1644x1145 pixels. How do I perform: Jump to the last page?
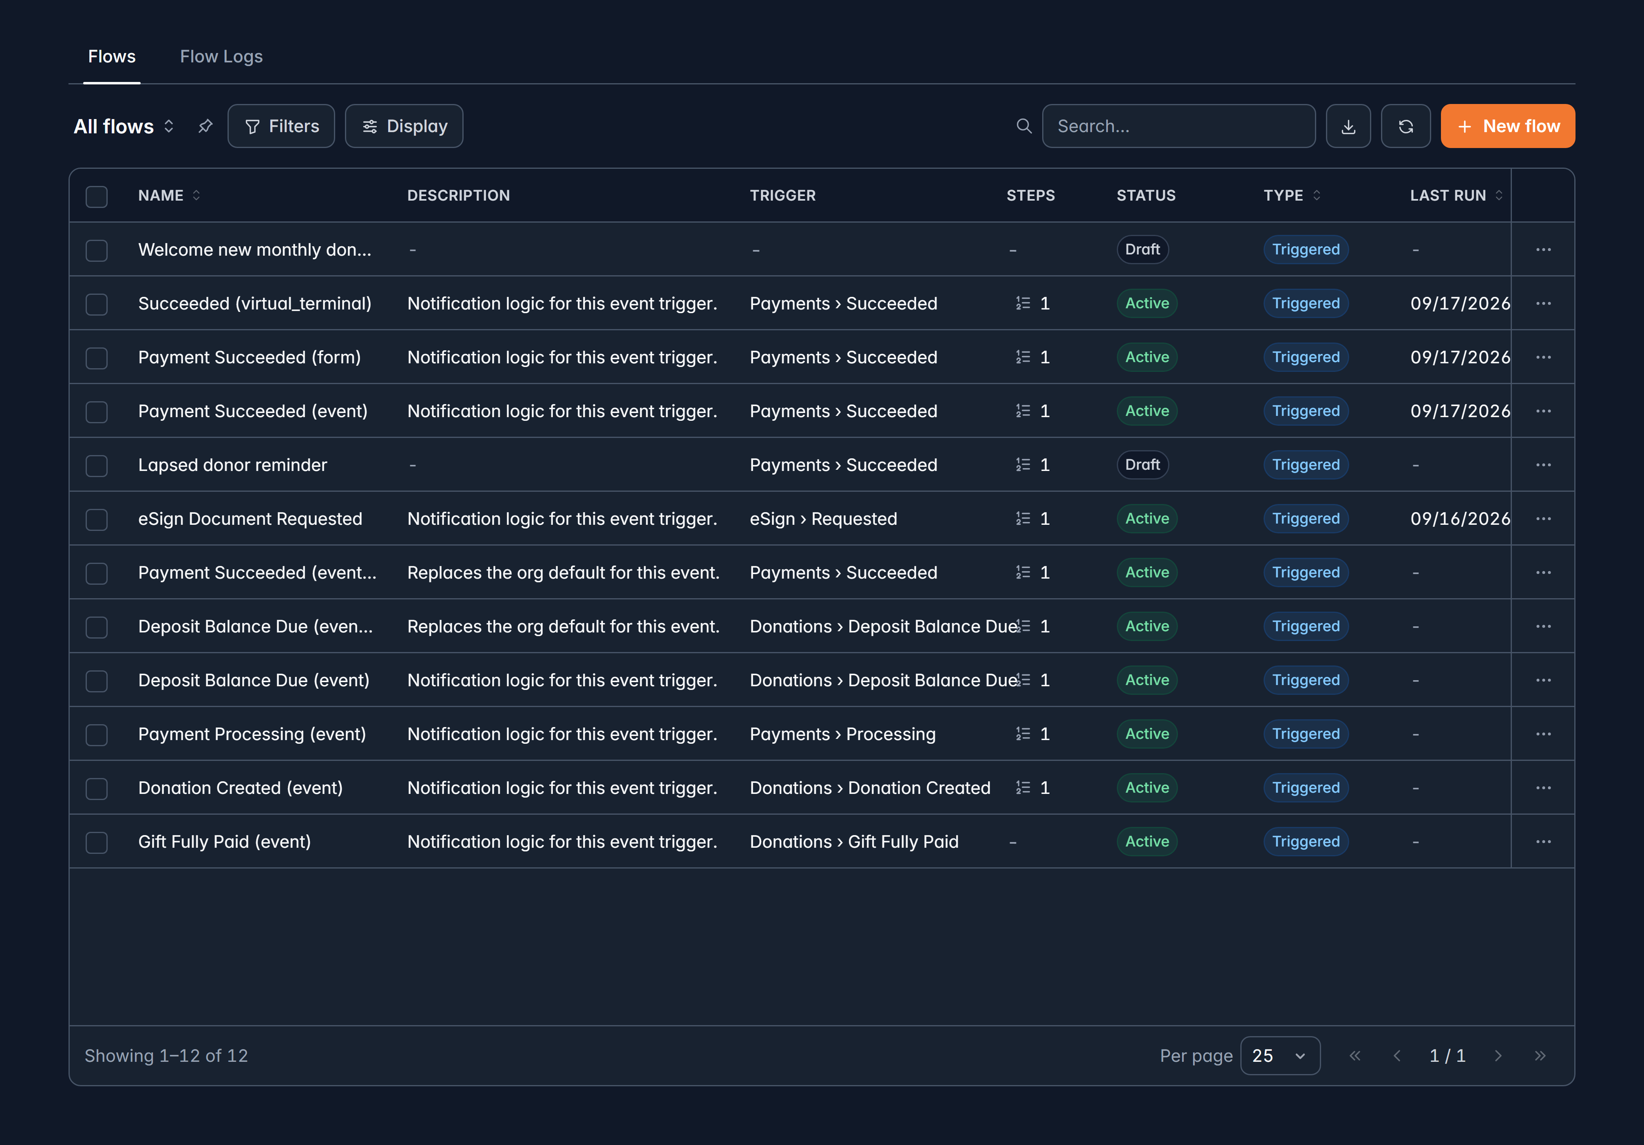tap(1540, 1055)
